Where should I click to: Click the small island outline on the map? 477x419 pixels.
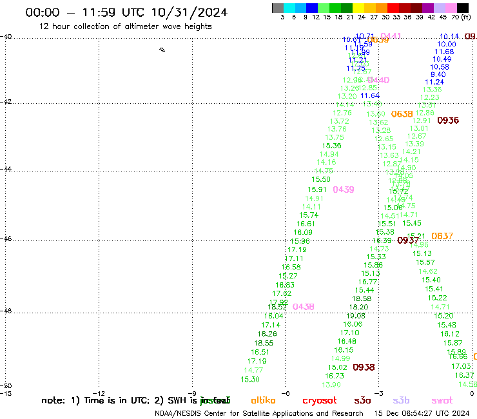(162, 50)
